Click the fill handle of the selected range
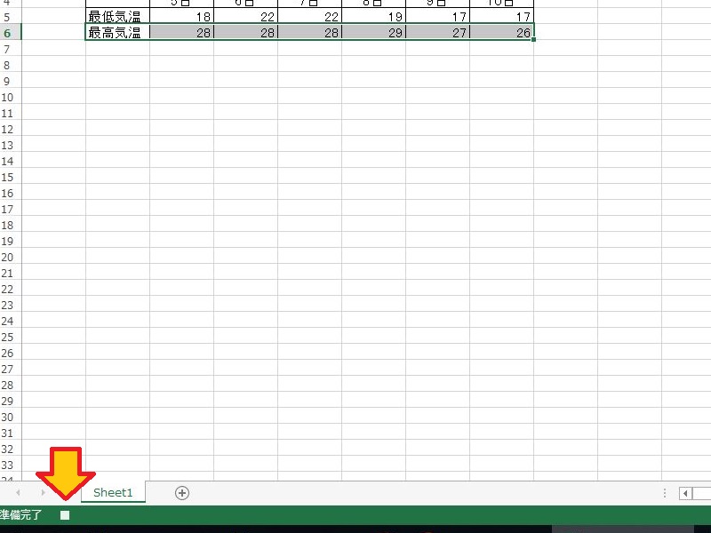The height and width of the screenshot is (533, 711). click(x=534, y=40)
